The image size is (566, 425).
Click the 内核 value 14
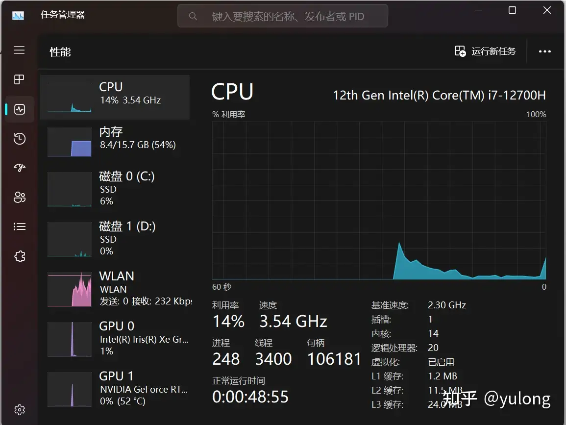click(433, 333)
